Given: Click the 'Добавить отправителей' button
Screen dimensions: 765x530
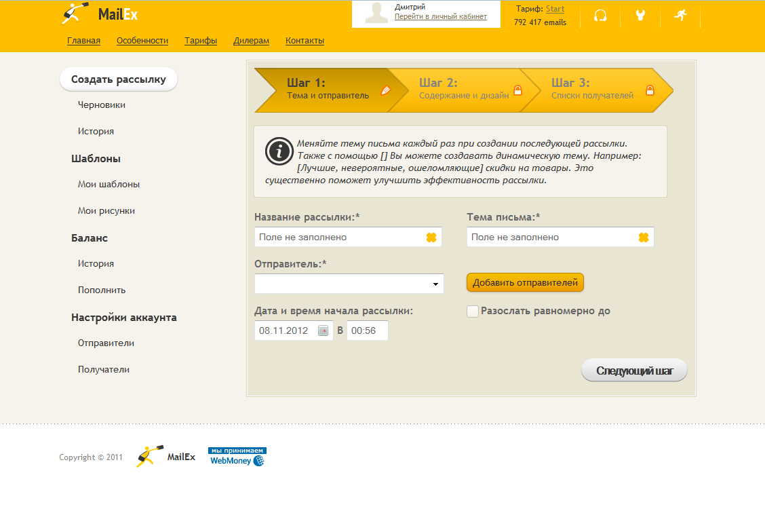Looking at the screenshot, I should 525,283.
